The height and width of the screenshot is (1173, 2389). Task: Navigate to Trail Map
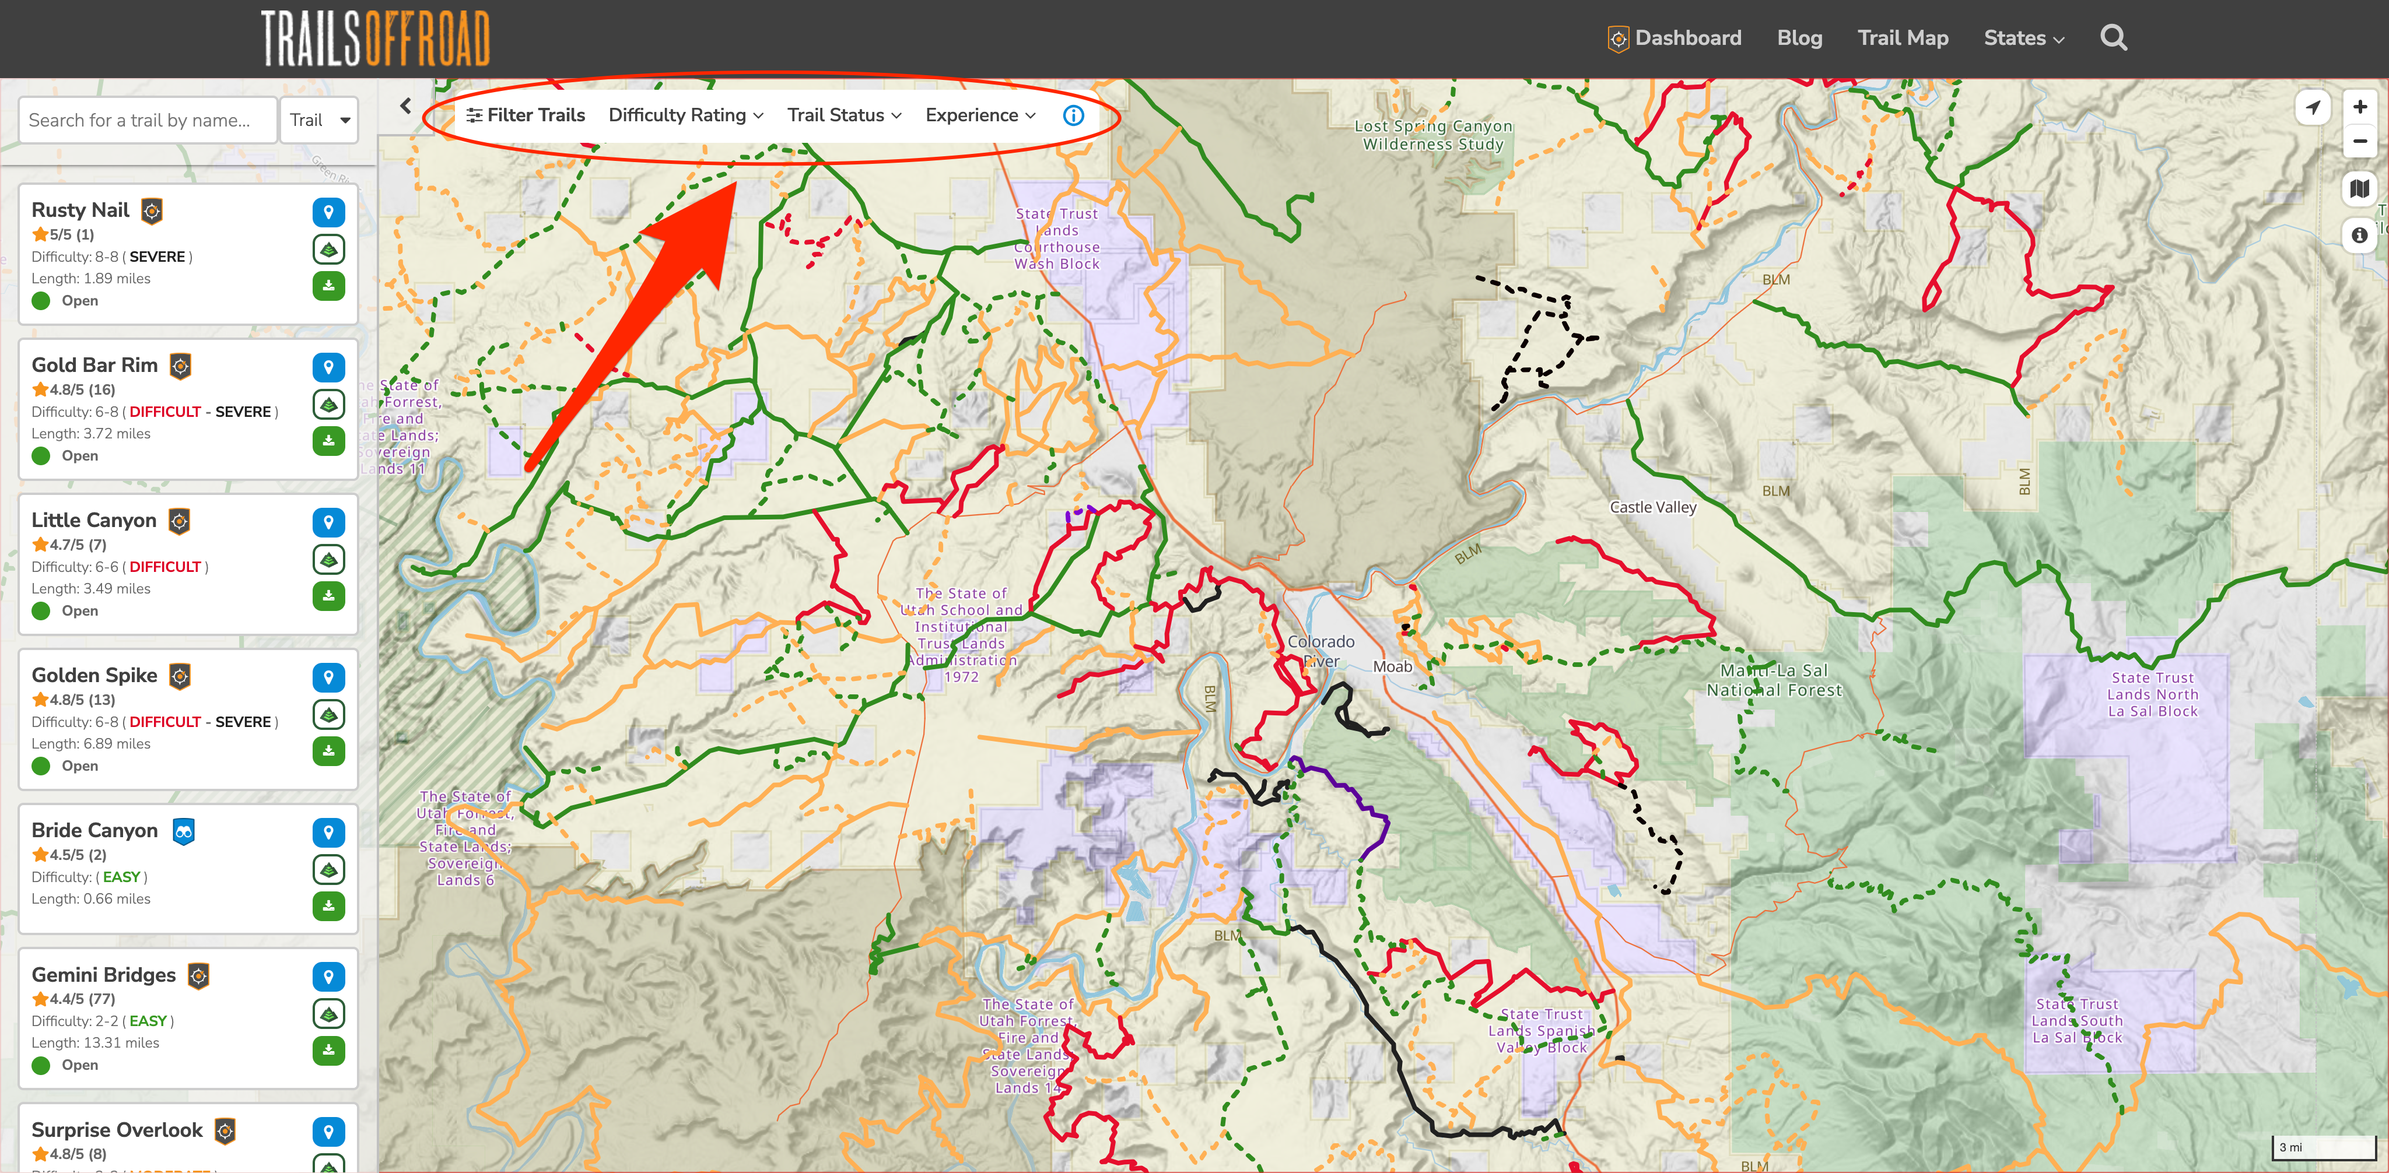click(1902, 38)
